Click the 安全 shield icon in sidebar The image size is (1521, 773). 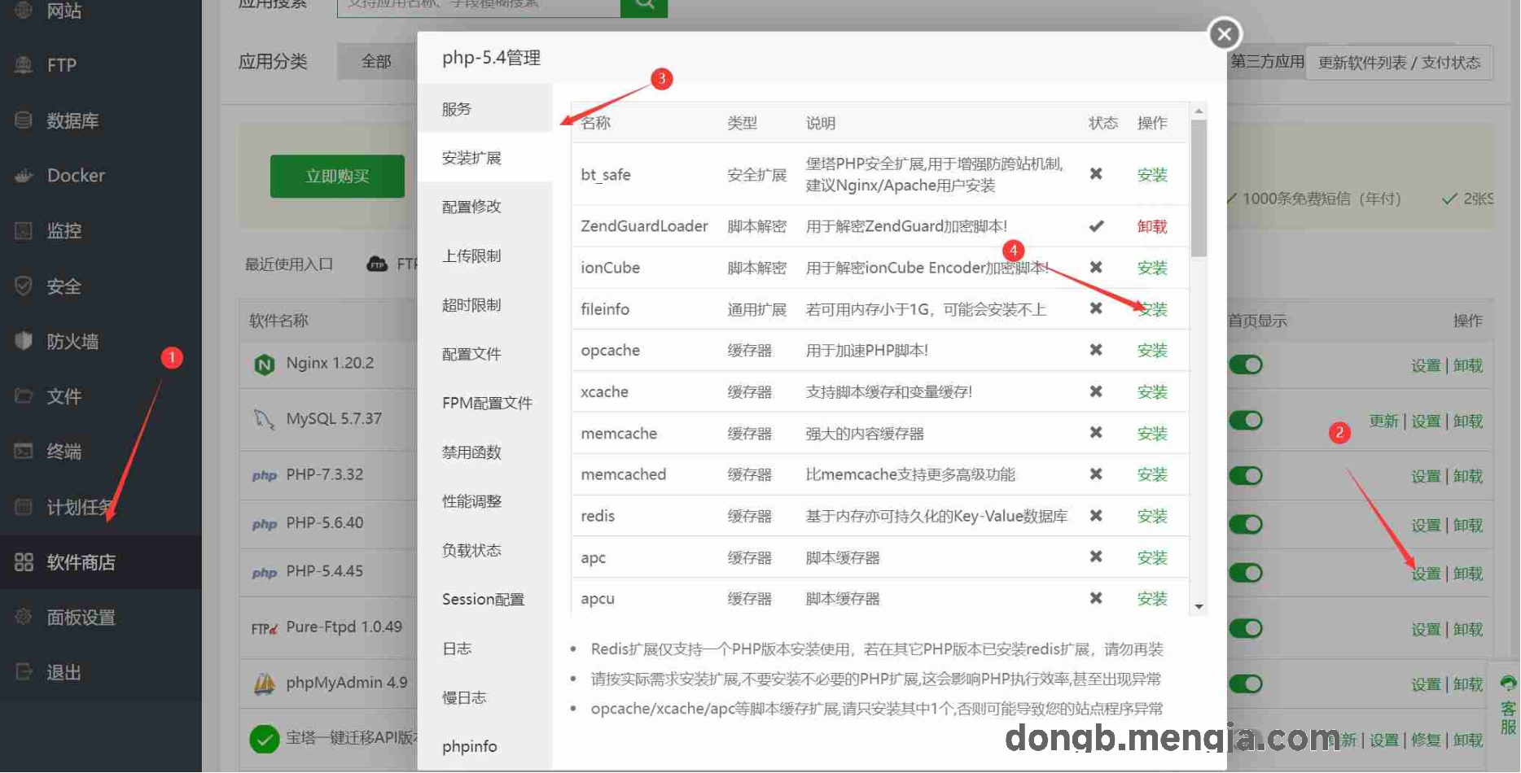click(x=24, y=286)
